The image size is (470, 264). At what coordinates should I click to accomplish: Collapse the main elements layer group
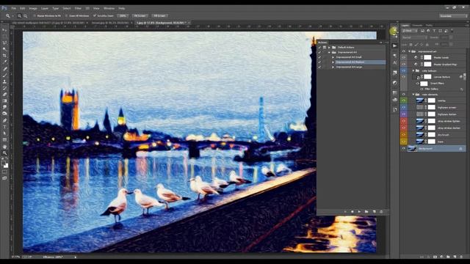413,95
